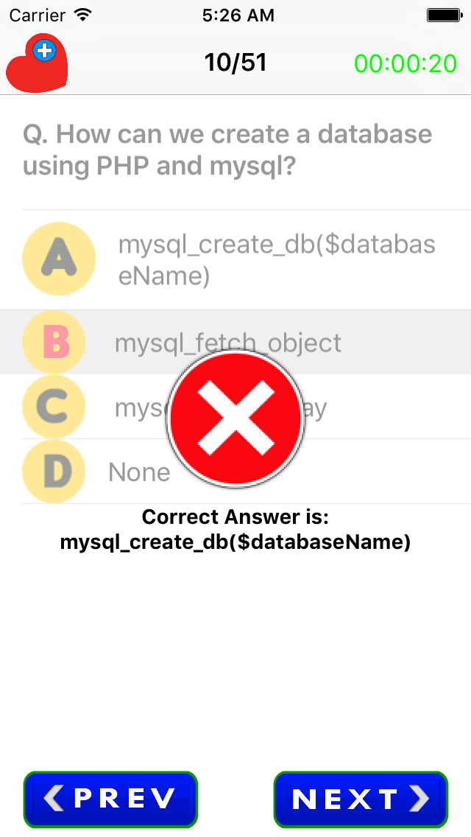The image size is (471, 837).
Task: Tap the red heart add-life icon
Action: point(35,68)
